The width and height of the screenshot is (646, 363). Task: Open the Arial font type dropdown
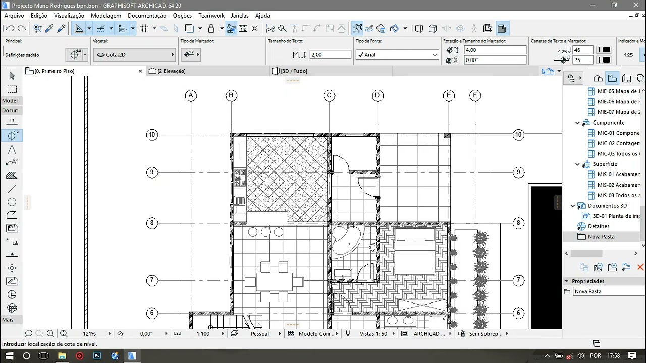(x=397, y=54)
